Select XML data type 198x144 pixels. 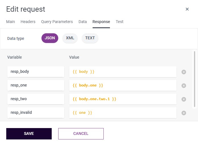coord(70,38)
